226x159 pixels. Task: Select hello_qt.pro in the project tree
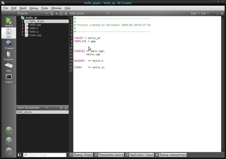pos(37,21)
